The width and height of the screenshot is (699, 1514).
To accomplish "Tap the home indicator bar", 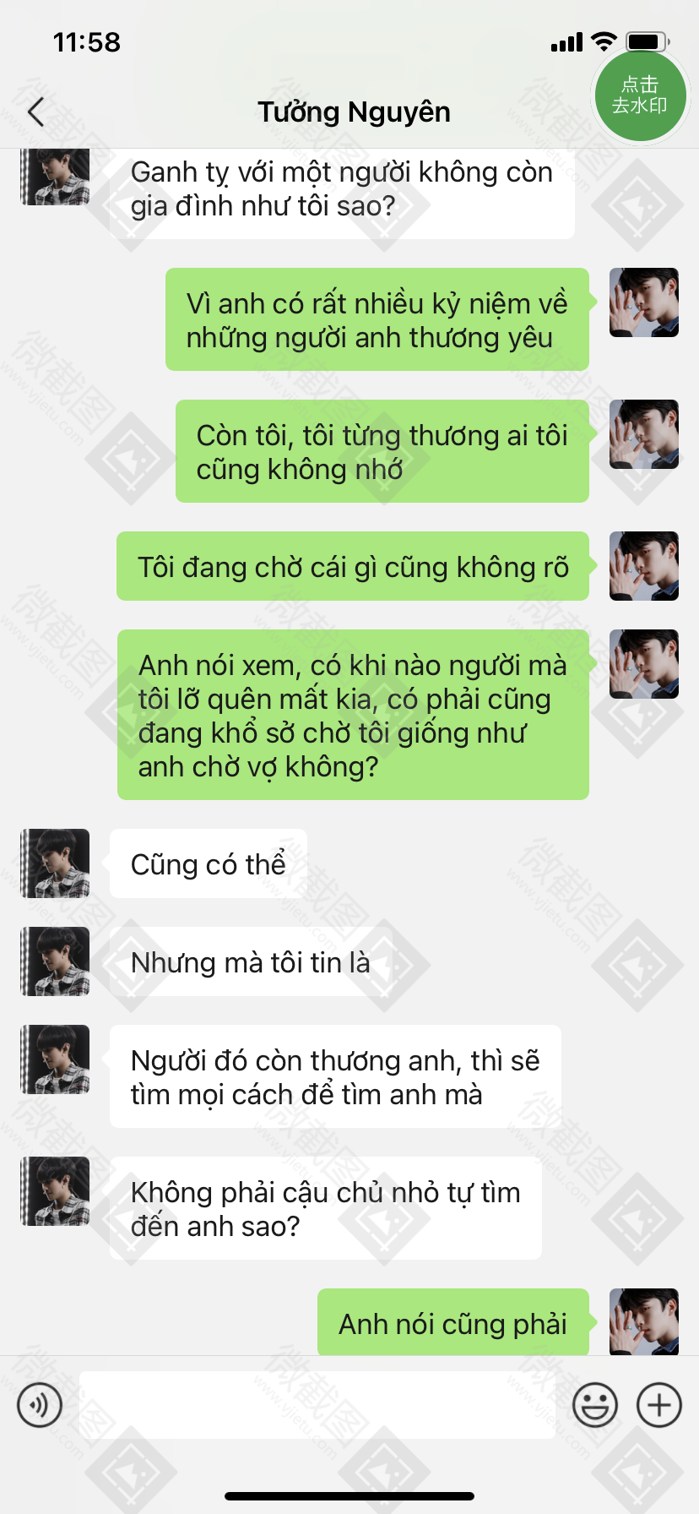I will coord(349,1496).
